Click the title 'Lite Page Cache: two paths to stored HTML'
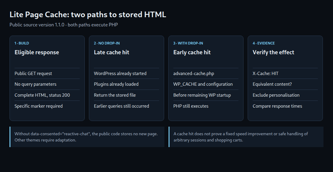This screenshot has width=333, height=172. (x=88, y=15)
